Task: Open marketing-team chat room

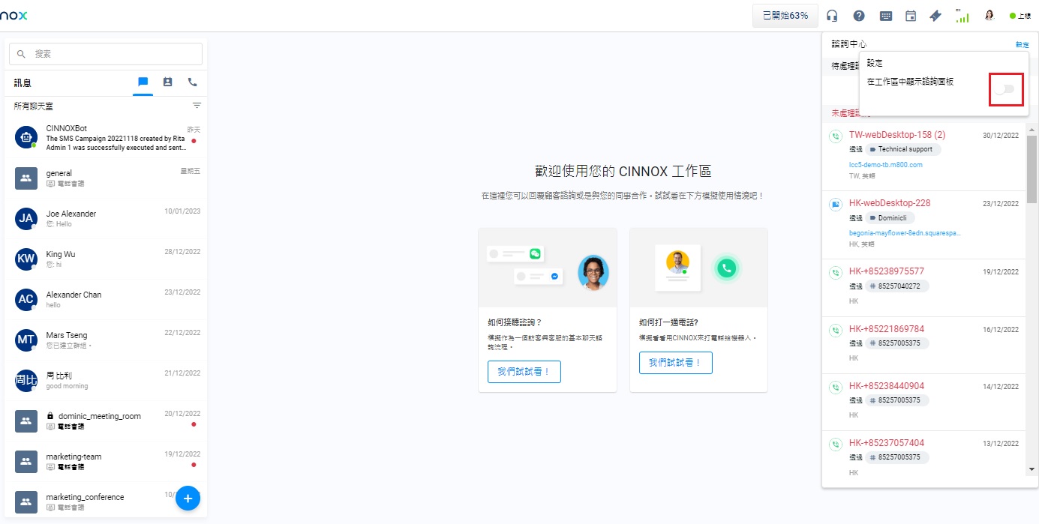Action: coord(106,461)
